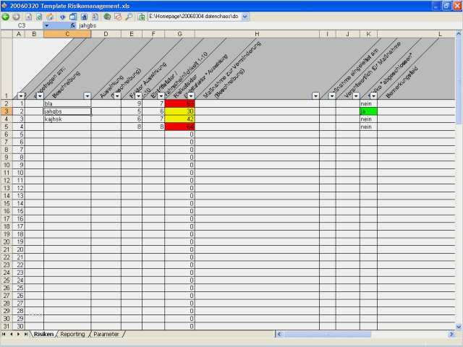Open the column H filter dropdown arrow
This screenshot has height=347, width=463.
coord(315,95)
